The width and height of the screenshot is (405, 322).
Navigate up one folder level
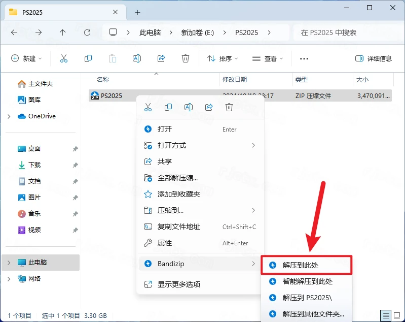pyautogui.click(x=62, y=33)
